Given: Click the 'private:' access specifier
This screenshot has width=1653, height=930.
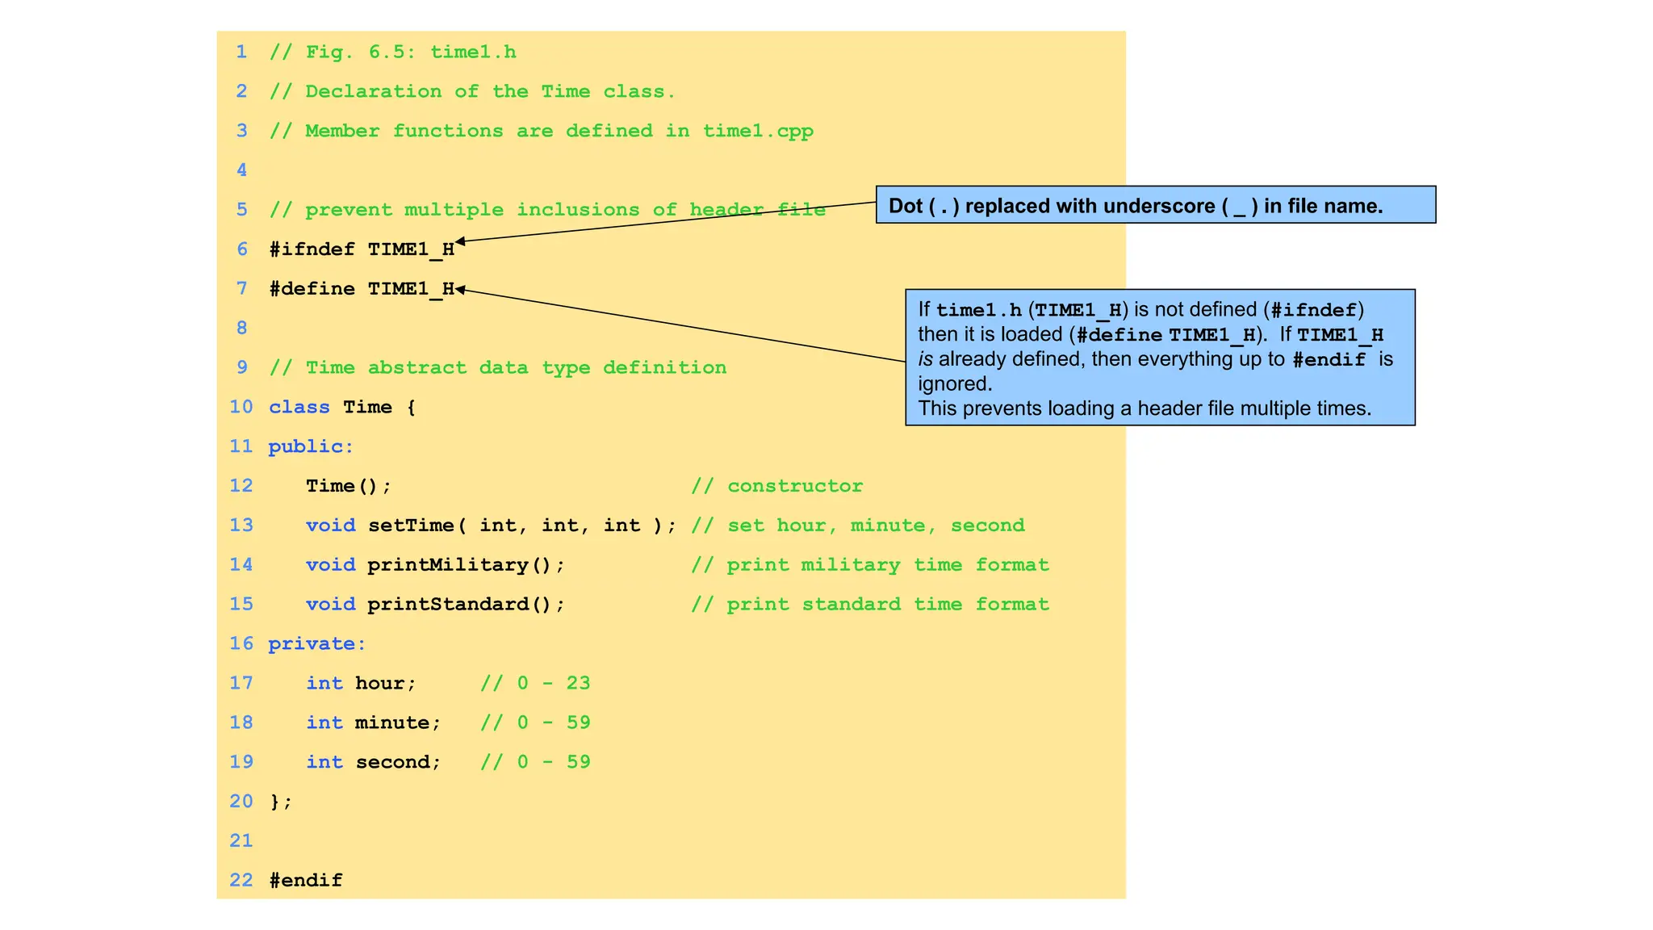Looking at the screenshot, I should click(x=316, y=643).
